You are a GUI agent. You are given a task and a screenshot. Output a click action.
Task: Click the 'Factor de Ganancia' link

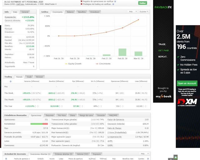click(x=116, y=120)
